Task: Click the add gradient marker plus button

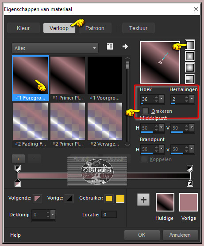Action: coord(18,159)
